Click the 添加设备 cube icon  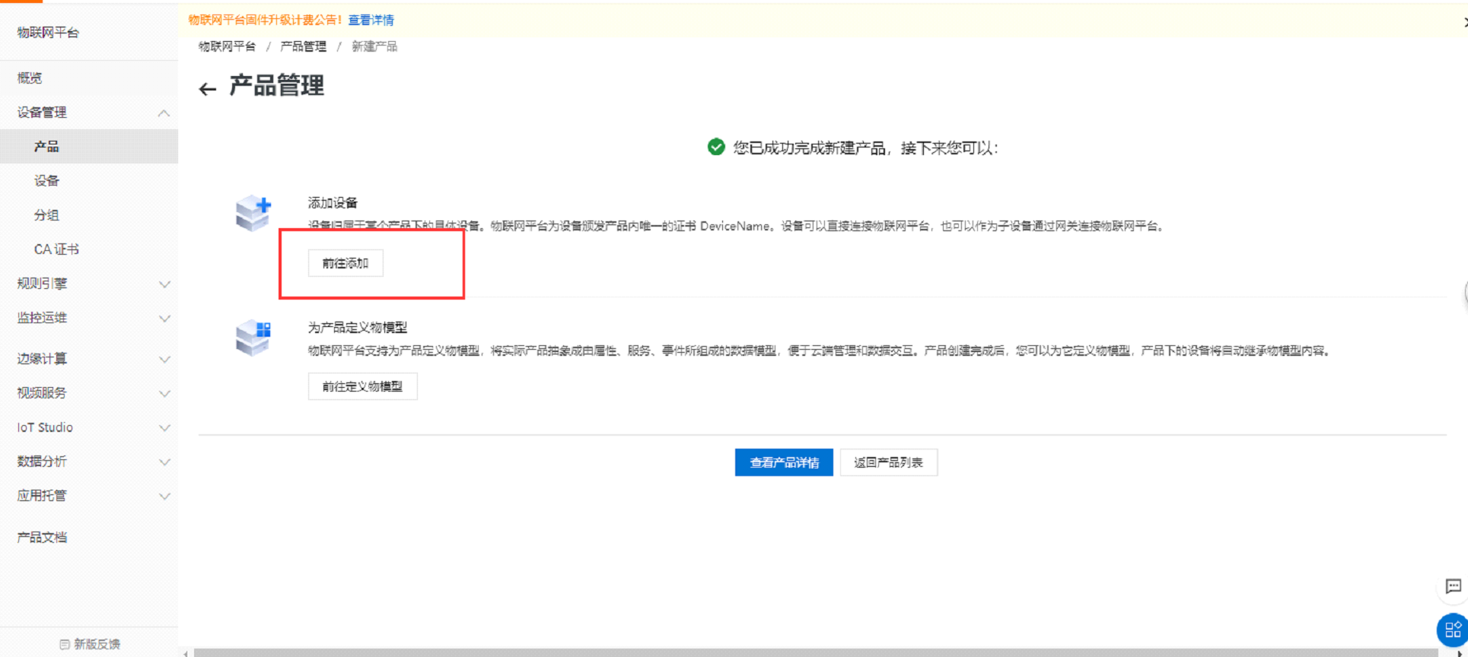click(253, 214)
